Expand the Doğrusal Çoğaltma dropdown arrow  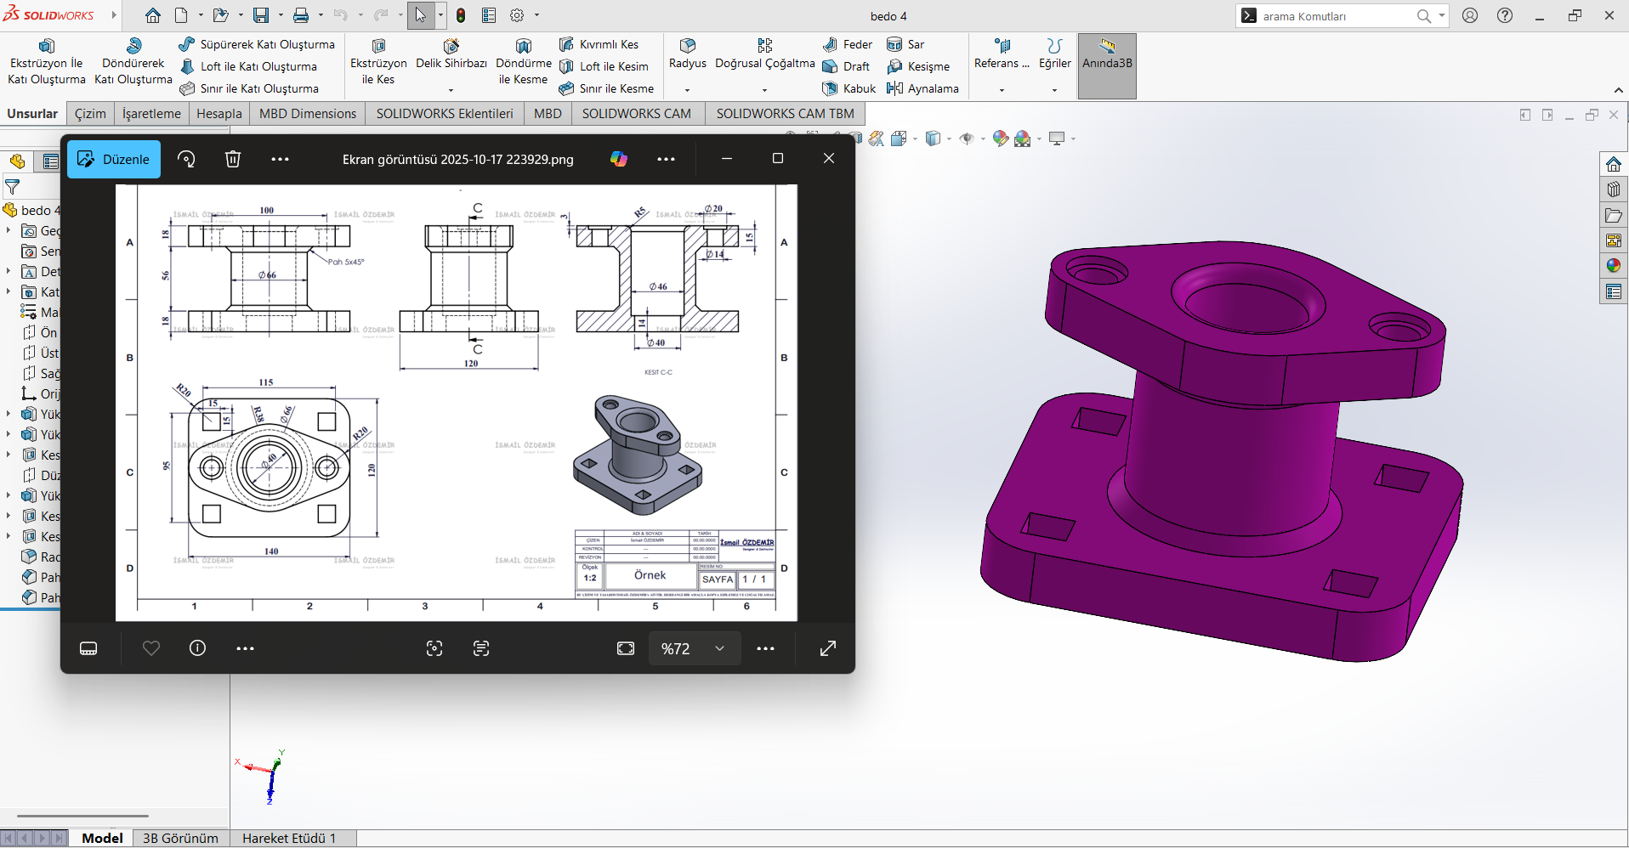pyautogui.click(x=764, y=89)
